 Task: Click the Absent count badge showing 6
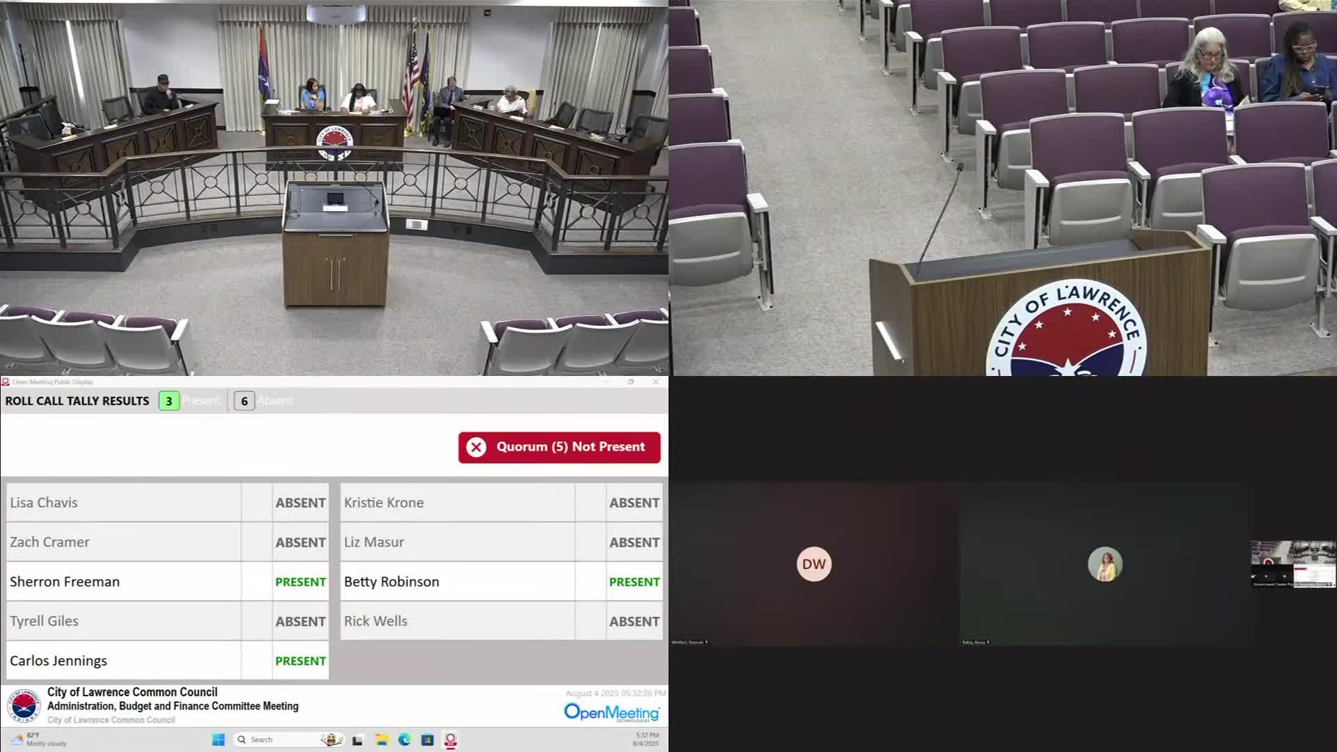tap(244, 401)
